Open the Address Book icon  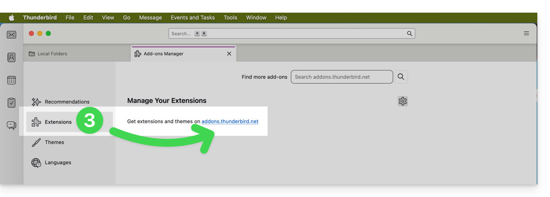click(11, 57)
